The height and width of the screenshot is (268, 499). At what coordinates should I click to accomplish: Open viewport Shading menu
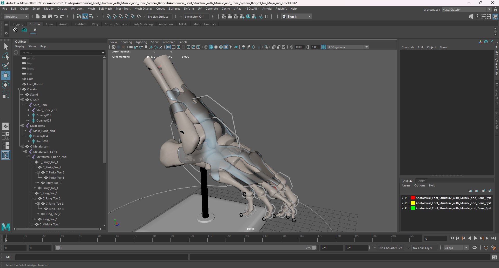(126, 42)
